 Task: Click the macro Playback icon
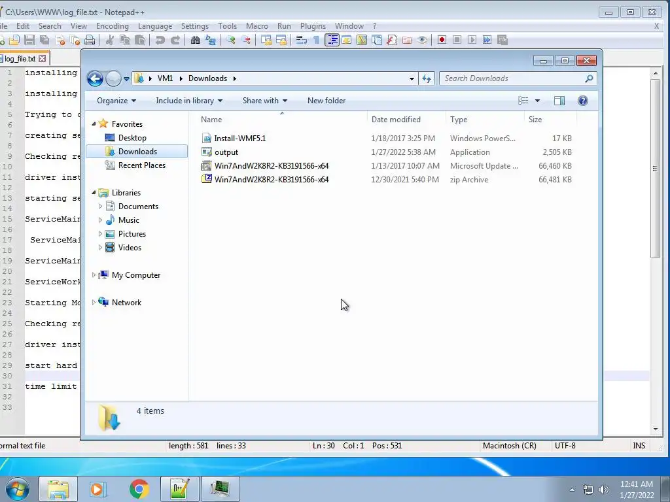click(472, 40)
